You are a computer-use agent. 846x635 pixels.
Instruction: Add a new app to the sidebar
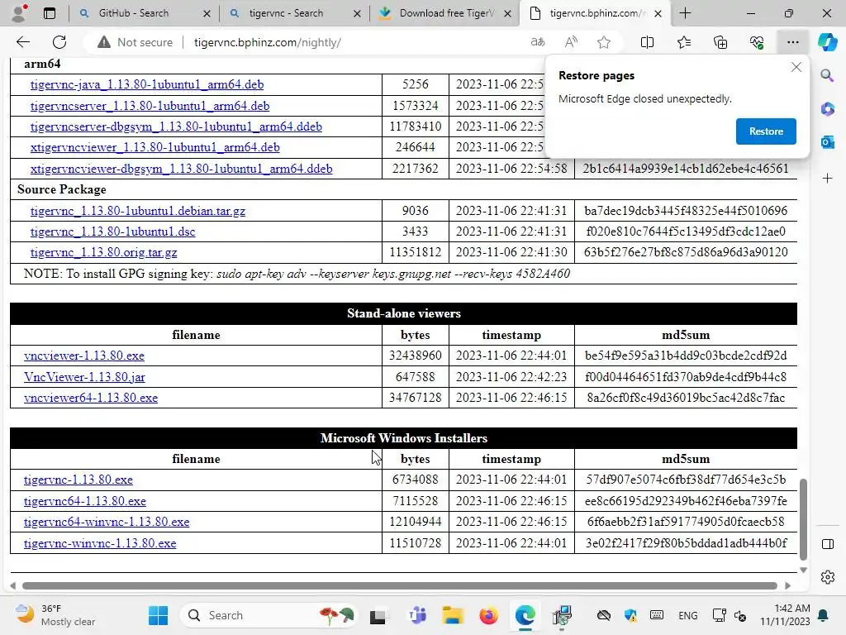827,179
